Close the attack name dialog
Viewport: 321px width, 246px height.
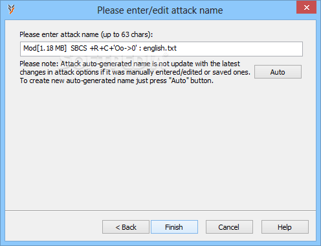306,7
